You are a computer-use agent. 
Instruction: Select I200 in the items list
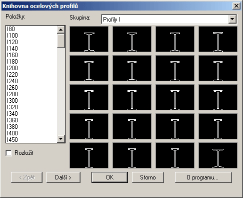[x=12, y=68]
